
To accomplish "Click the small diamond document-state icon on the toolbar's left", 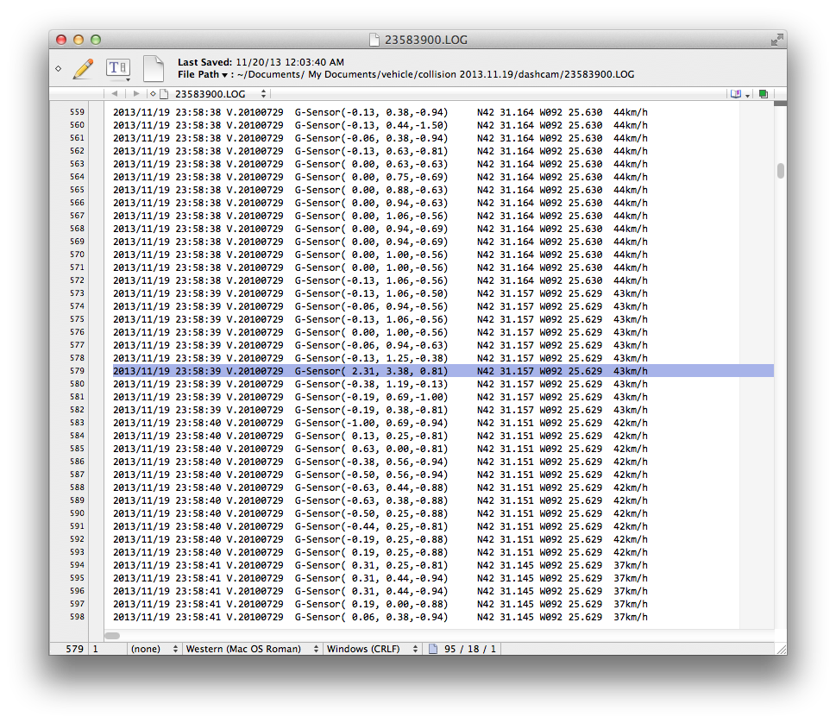I will [x=58, y=68].
